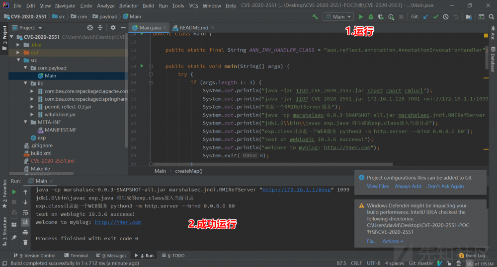Open http://Y4er.com link in console
This screenshot has width=497, height=267.
pos(118,222)
